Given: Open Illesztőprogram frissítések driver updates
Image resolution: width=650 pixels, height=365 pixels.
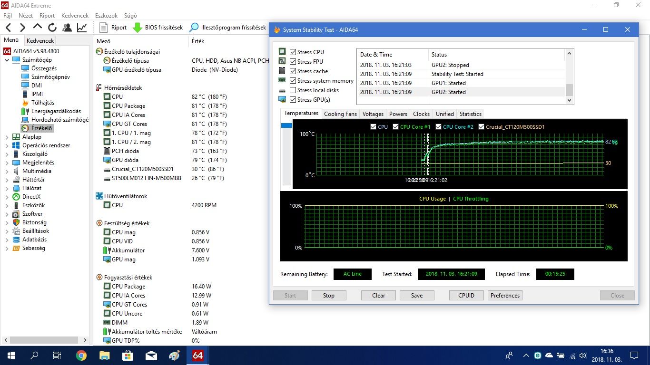Looking at the screenshot, I should pos(227,28).
